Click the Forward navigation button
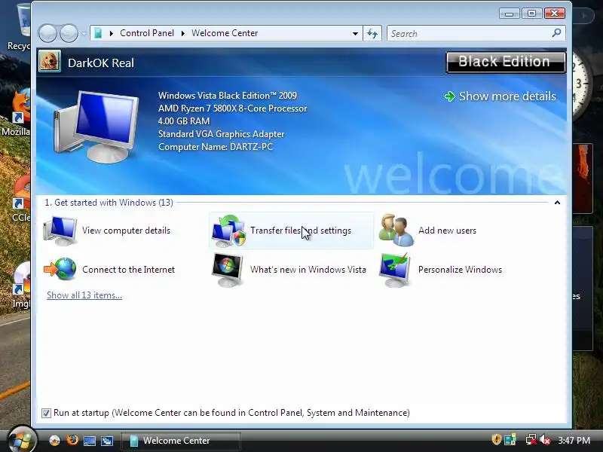Screen dimensions: 603x452 coord(69,33)
